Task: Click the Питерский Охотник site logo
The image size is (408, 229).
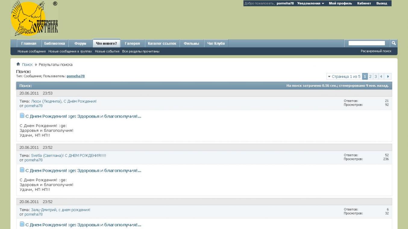Action: [x=34, y=19]
